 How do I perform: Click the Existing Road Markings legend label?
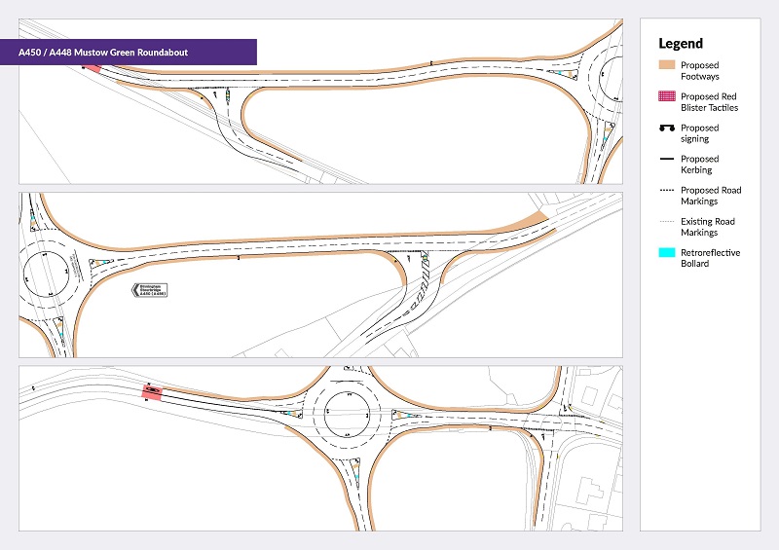coord(708,227)
